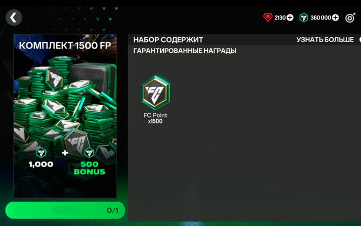Click the ГАРАНТИРОВАННЫЕ НАГРАДЫ section label
This screenshot has height=226, width=361.
point(185,51)
